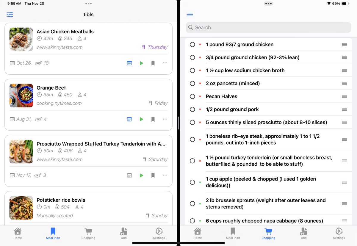357x246 pixels.
Task: Open the Thursday meal plan tag on Asian Chicken Meatballs
Action: (155, 47)
